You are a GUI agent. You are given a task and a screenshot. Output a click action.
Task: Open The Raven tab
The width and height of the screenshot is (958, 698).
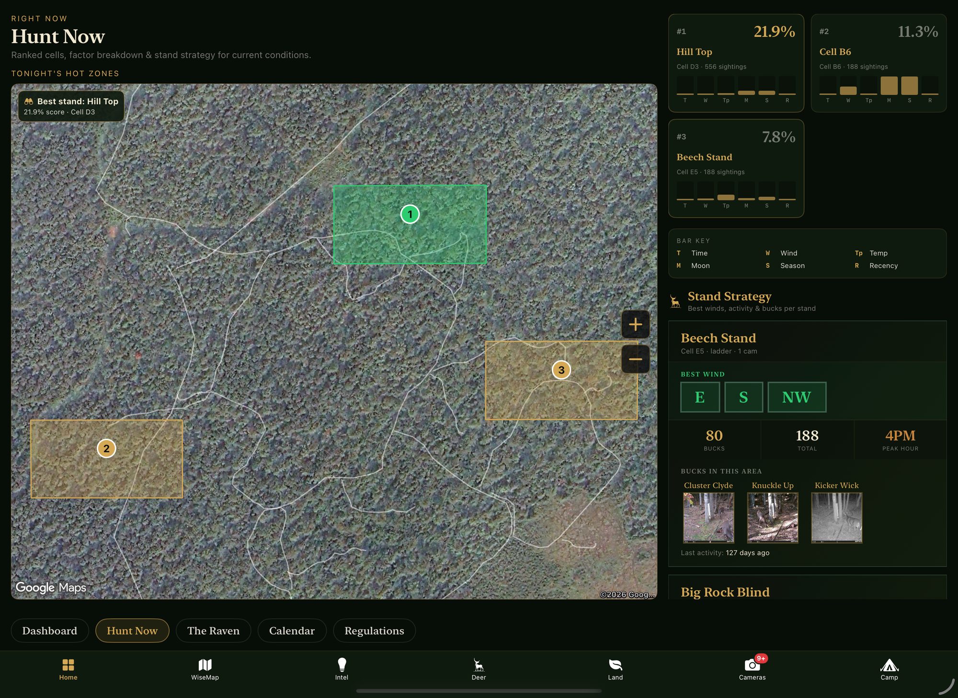[214, 631]
